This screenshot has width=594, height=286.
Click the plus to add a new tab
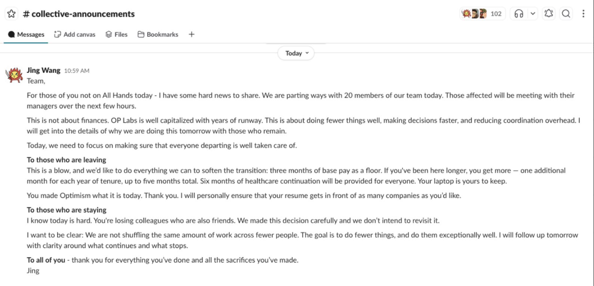[191, 34]
